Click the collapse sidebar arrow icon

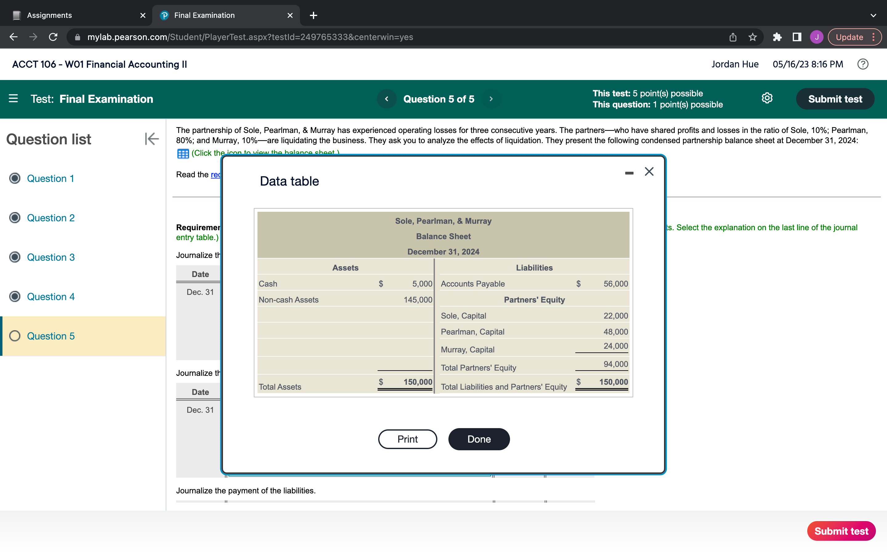(x=151, y=138)
